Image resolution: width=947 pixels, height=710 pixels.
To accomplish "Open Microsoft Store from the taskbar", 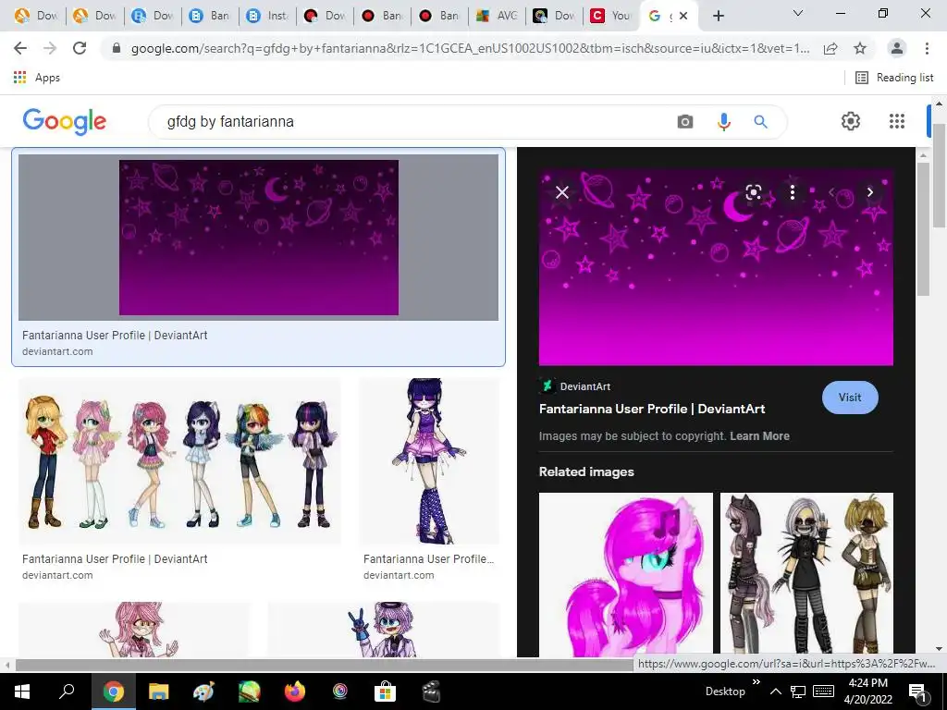I will pyautogui.click(x=385, y=692).
